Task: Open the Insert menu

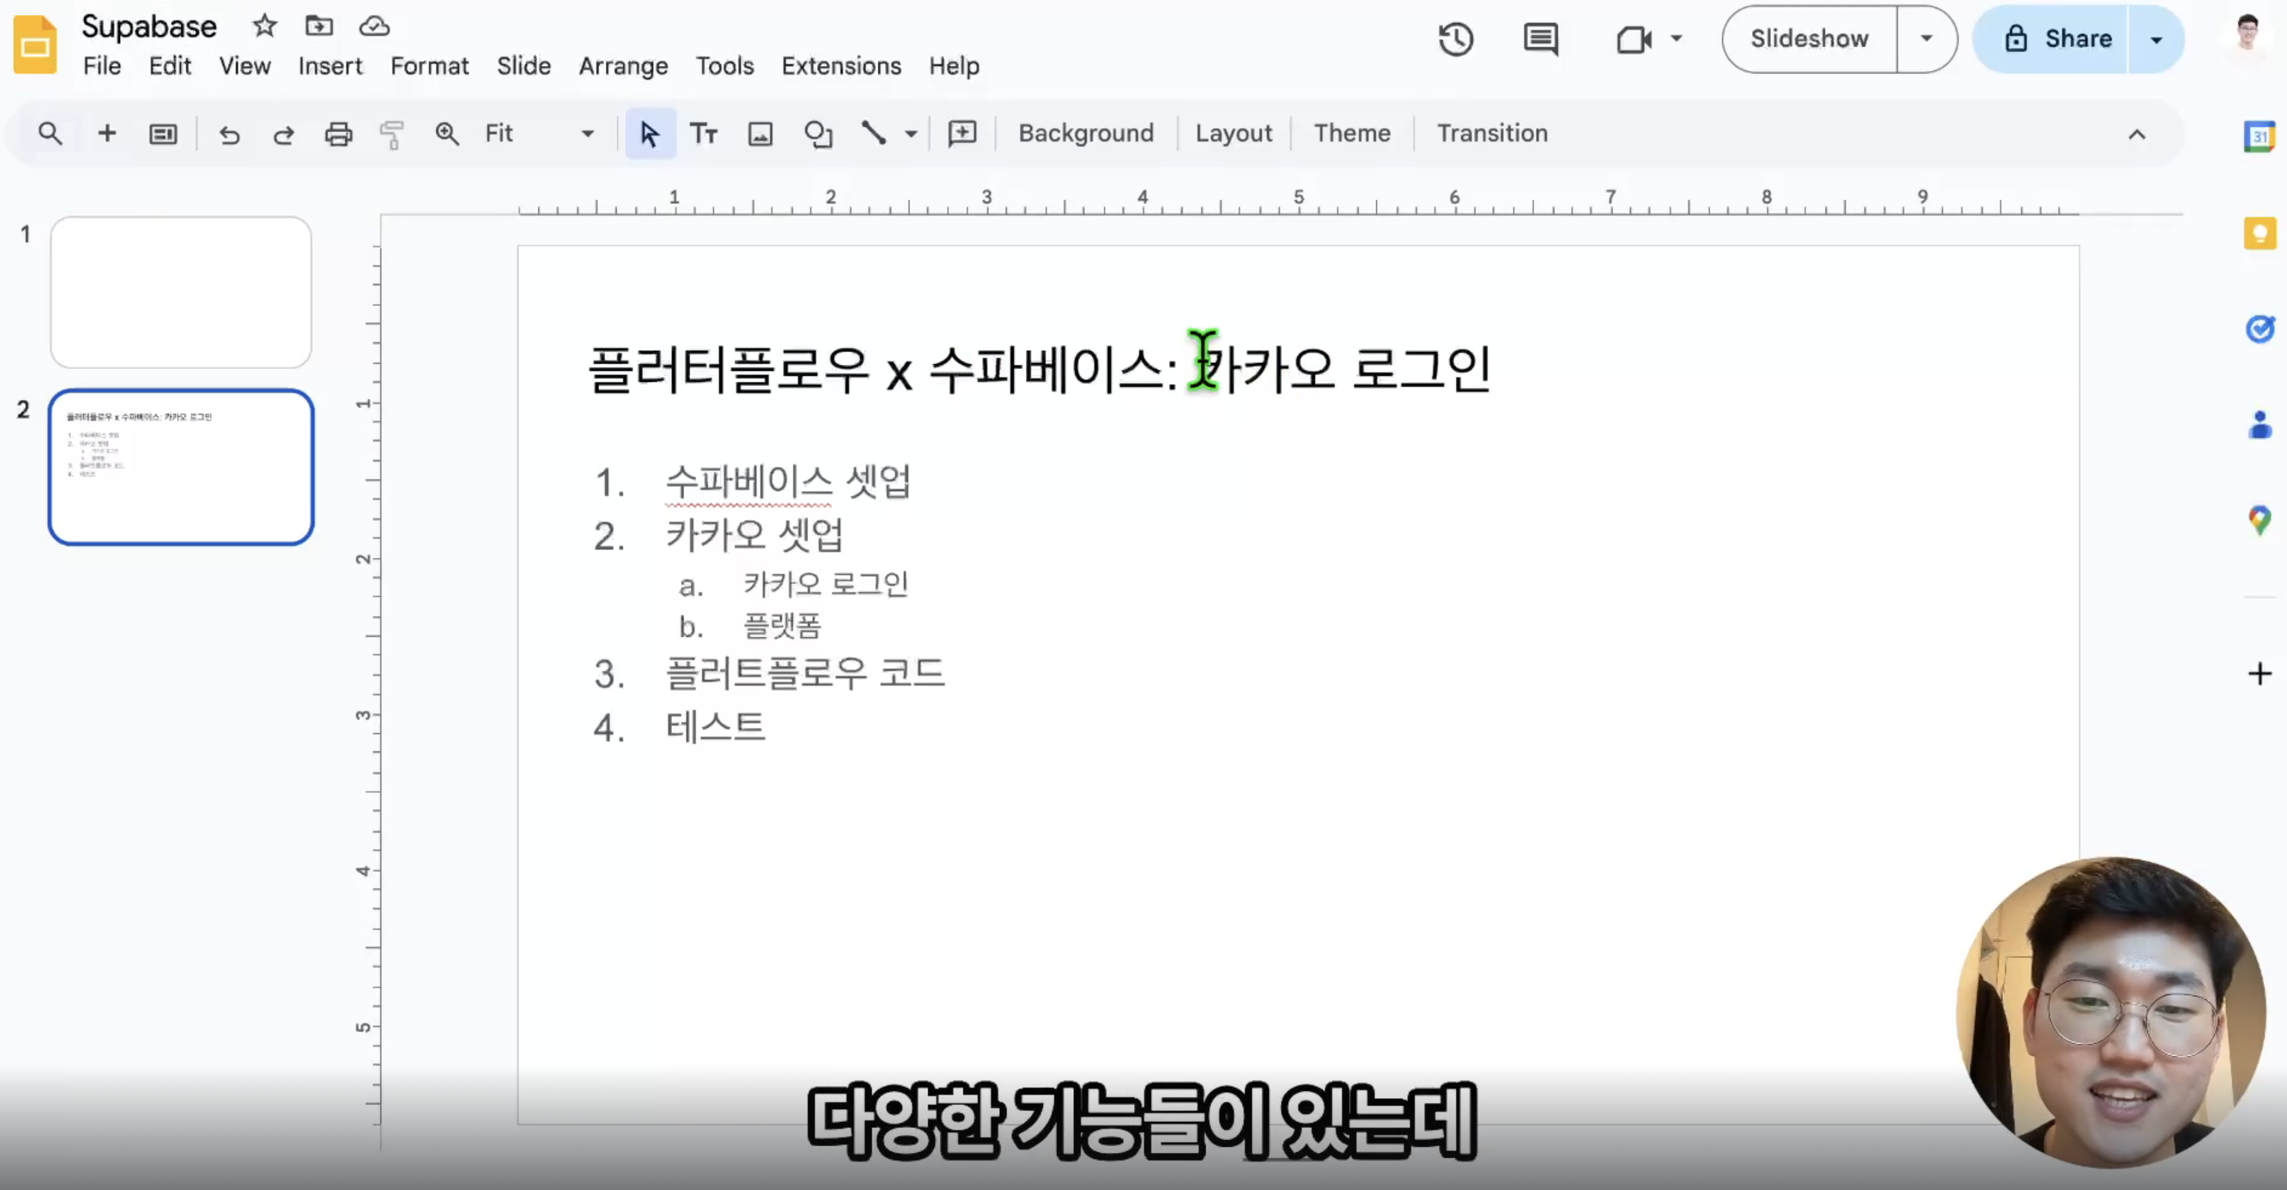Action: (331, 65)
